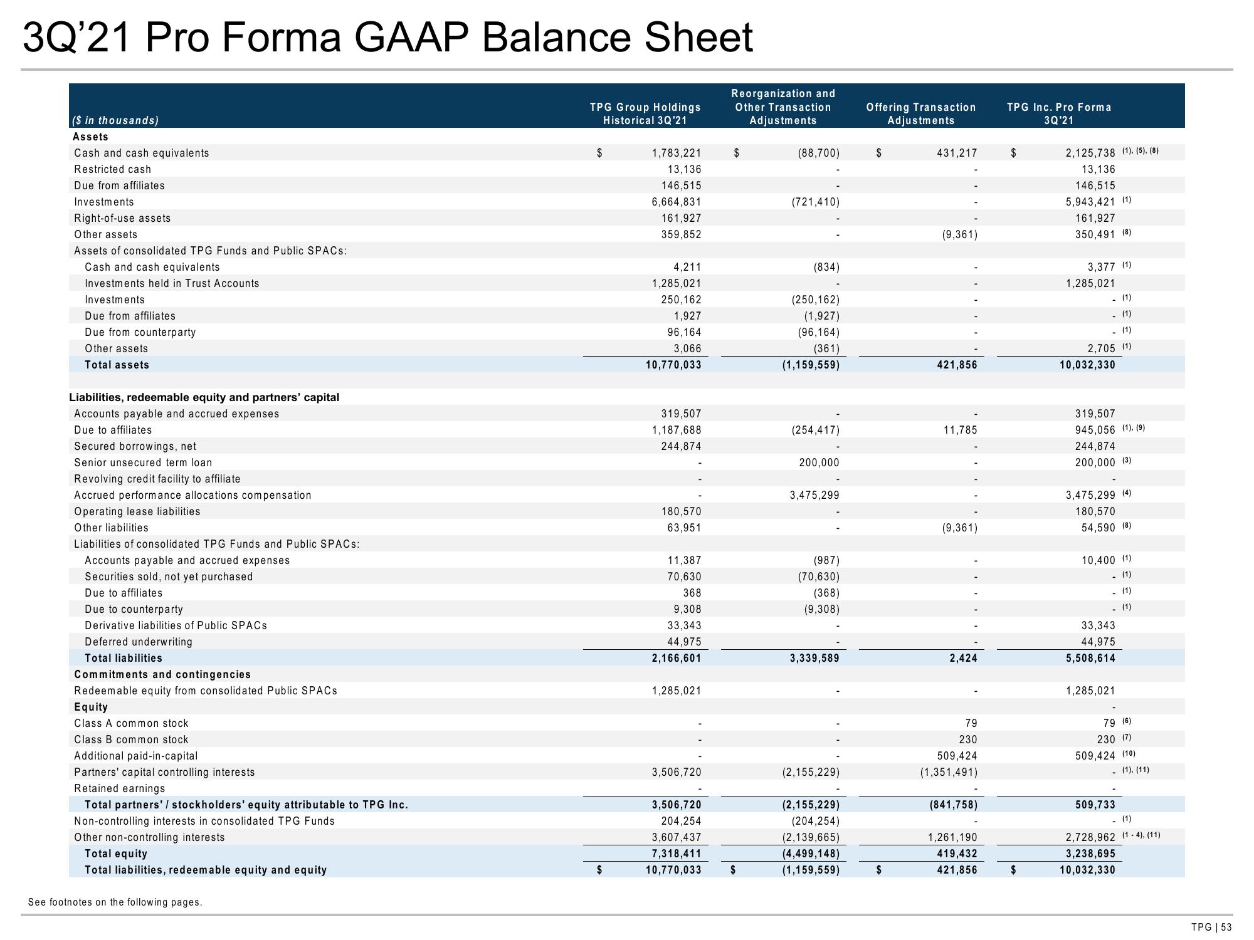Click the '(1 - 4), (11)' footnote reference

click(x=1141, y=835)
